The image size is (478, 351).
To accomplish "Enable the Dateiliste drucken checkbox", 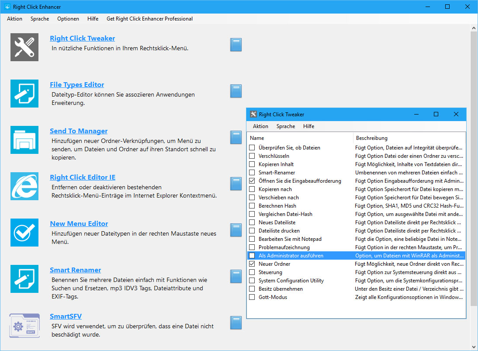I will click(252, 230).
